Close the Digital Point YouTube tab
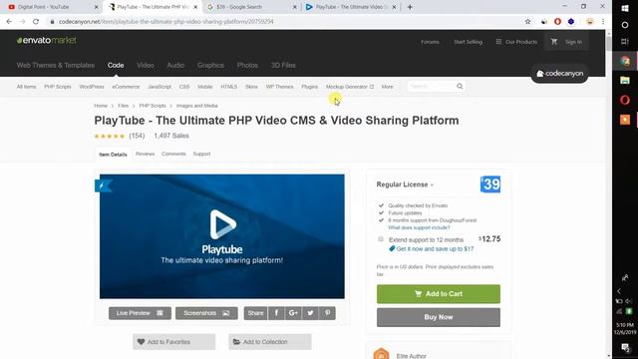Image resolution: width=638 pixels, height=359 pixels. 96,7
